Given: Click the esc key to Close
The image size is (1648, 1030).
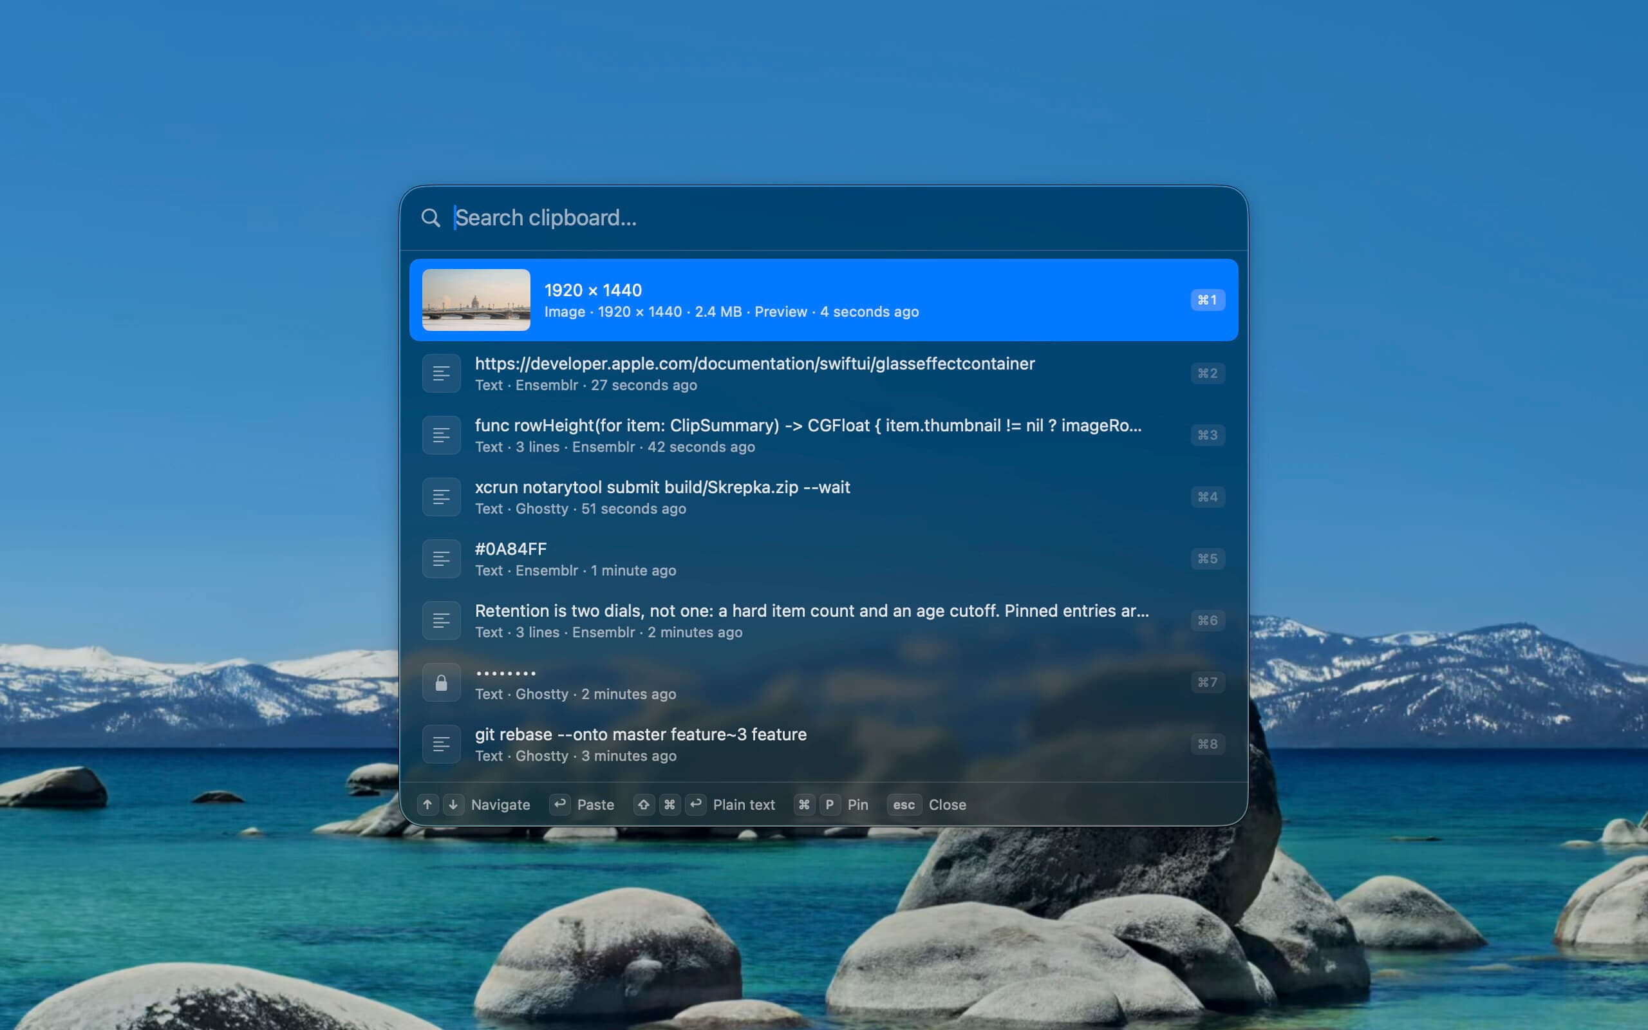Looking at the screenshot, I should [904, 805].
